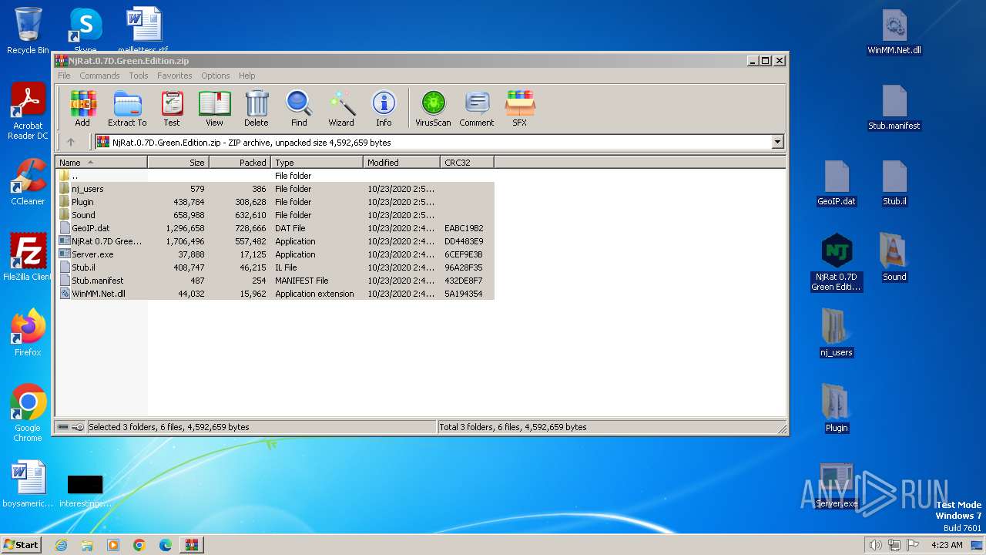
Task: Click the volume icon in system tray
Action: click(x=876, y=545)
